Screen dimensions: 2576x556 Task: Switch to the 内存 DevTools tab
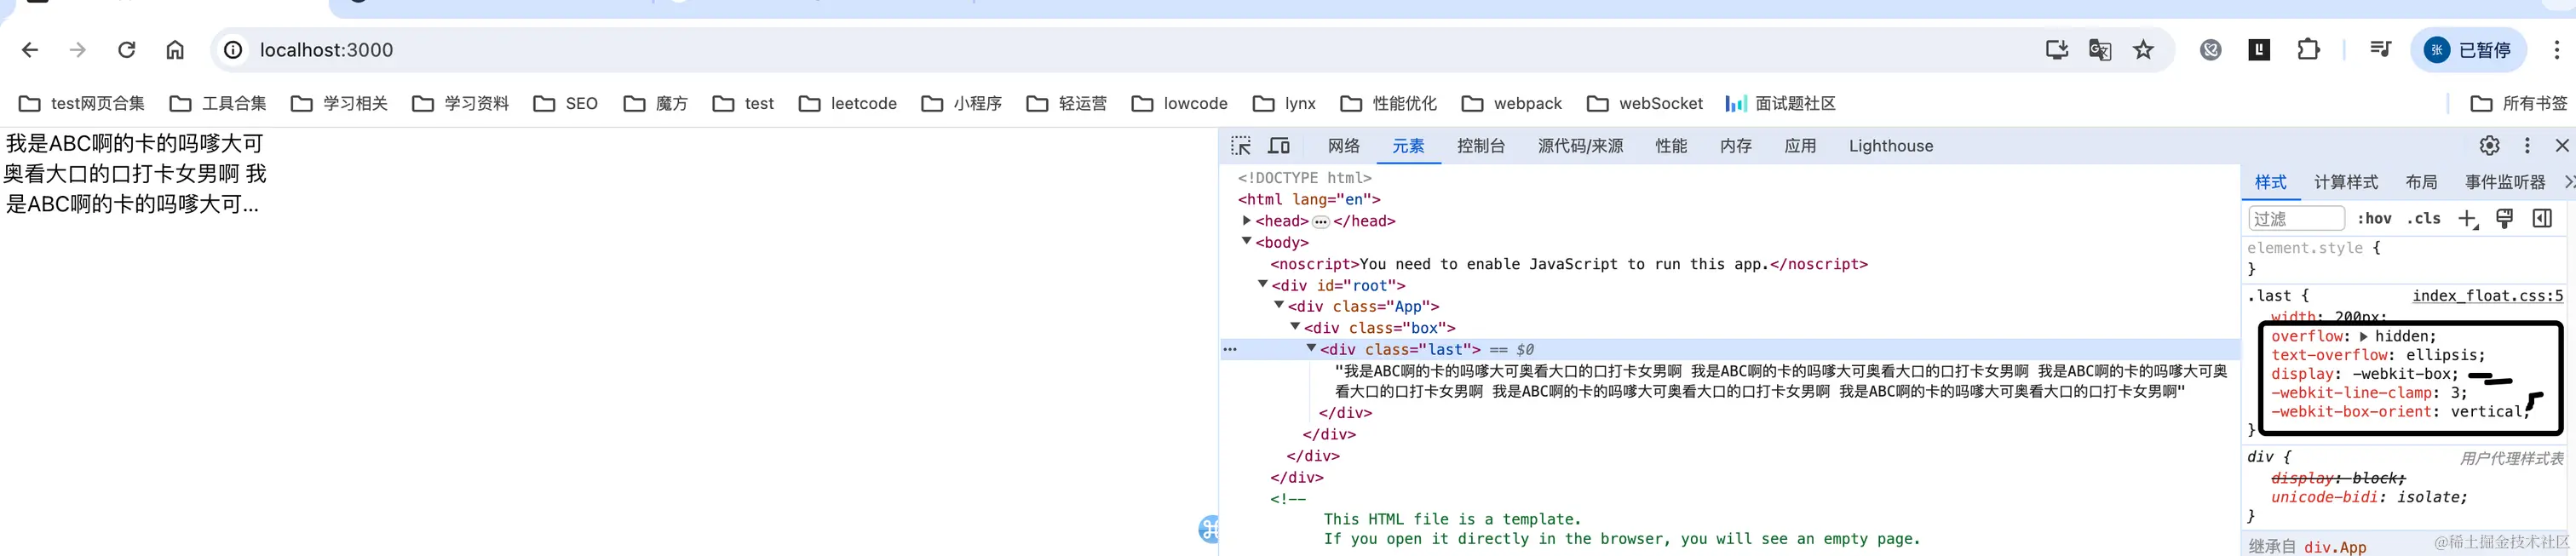point(1736,146)
